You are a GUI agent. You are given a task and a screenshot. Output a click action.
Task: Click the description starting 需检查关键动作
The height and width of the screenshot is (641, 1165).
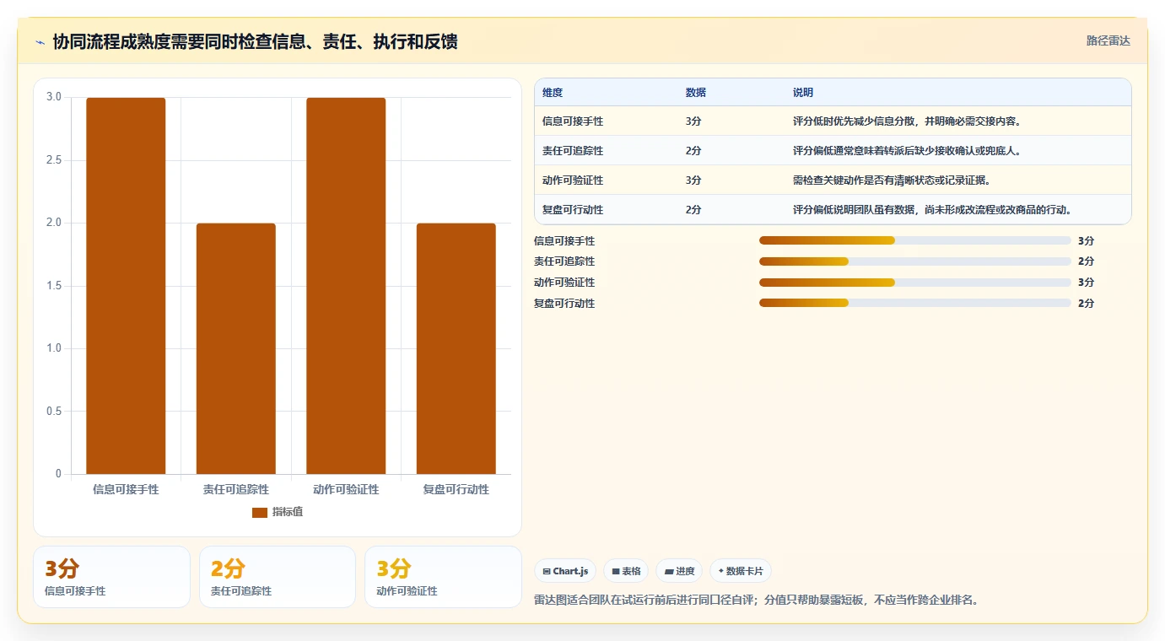[x=892, y=180]
